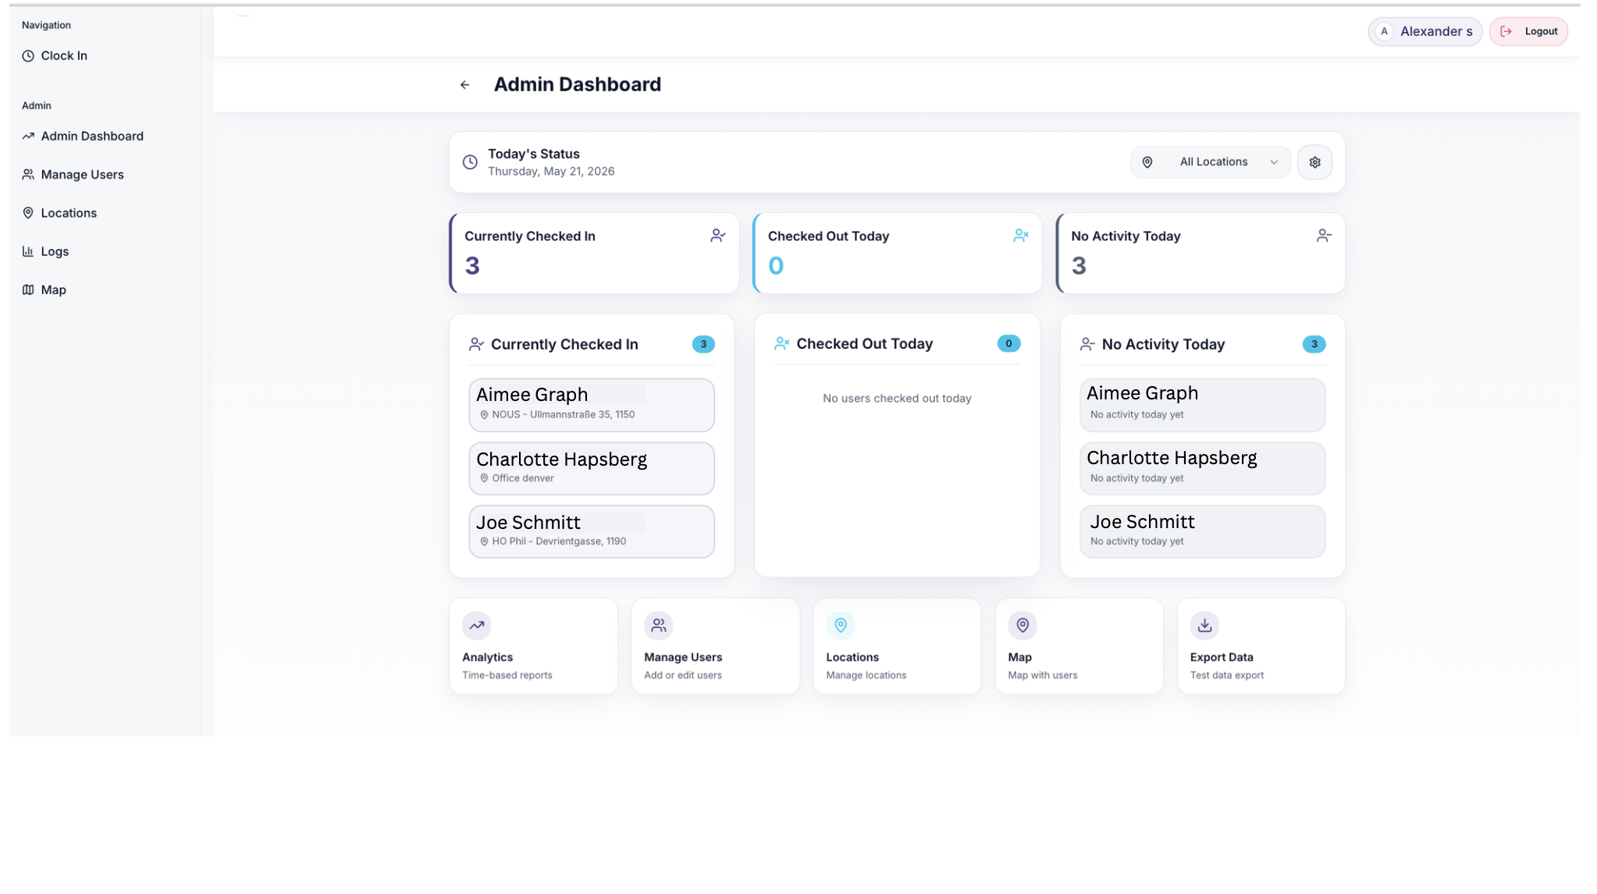Open the Alexander s profile button

1424,32
